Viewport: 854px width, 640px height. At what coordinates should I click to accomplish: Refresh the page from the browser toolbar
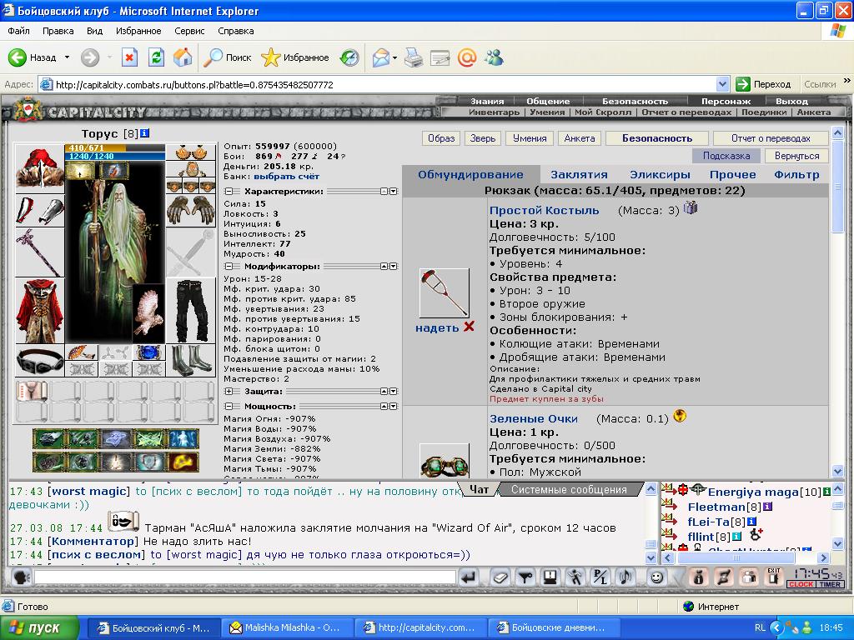[156, 57]
